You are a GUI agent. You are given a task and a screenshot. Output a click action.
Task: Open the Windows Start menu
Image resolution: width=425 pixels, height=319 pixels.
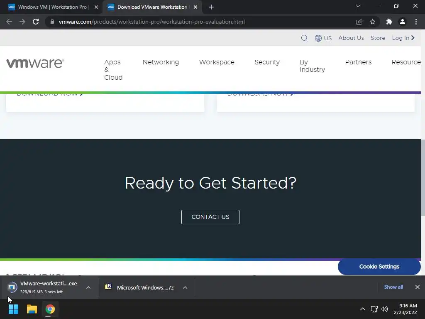(13, 309)
